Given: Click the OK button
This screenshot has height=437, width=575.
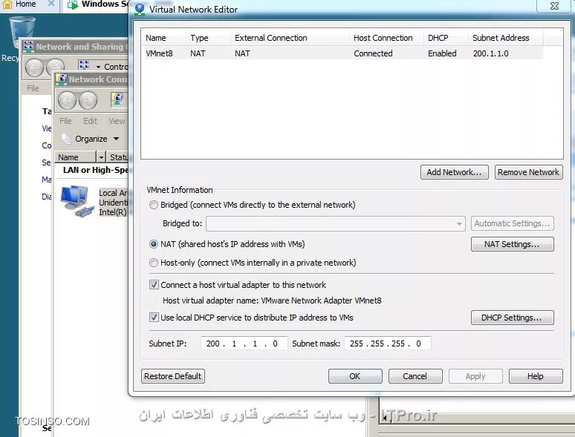Looking at the screenshot, I should pyautogui.click(x=355, y=376).
